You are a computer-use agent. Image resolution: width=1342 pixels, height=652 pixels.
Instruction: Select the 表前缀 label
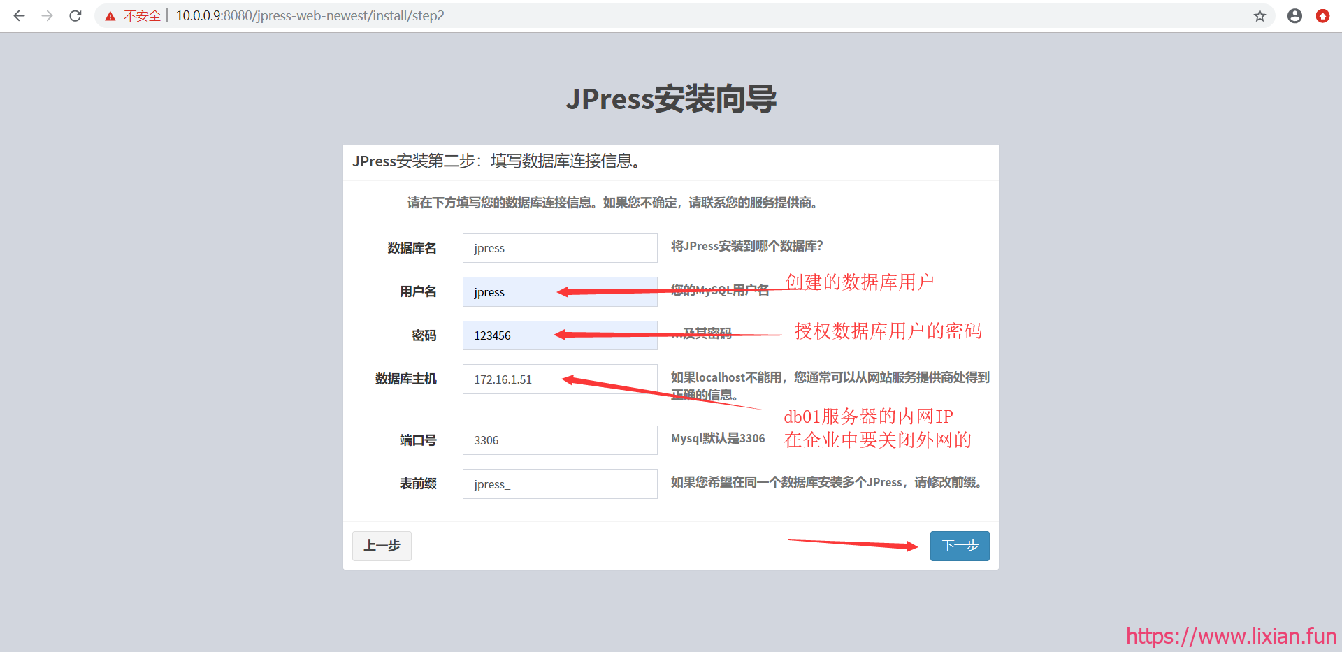[x=418, y=484]
